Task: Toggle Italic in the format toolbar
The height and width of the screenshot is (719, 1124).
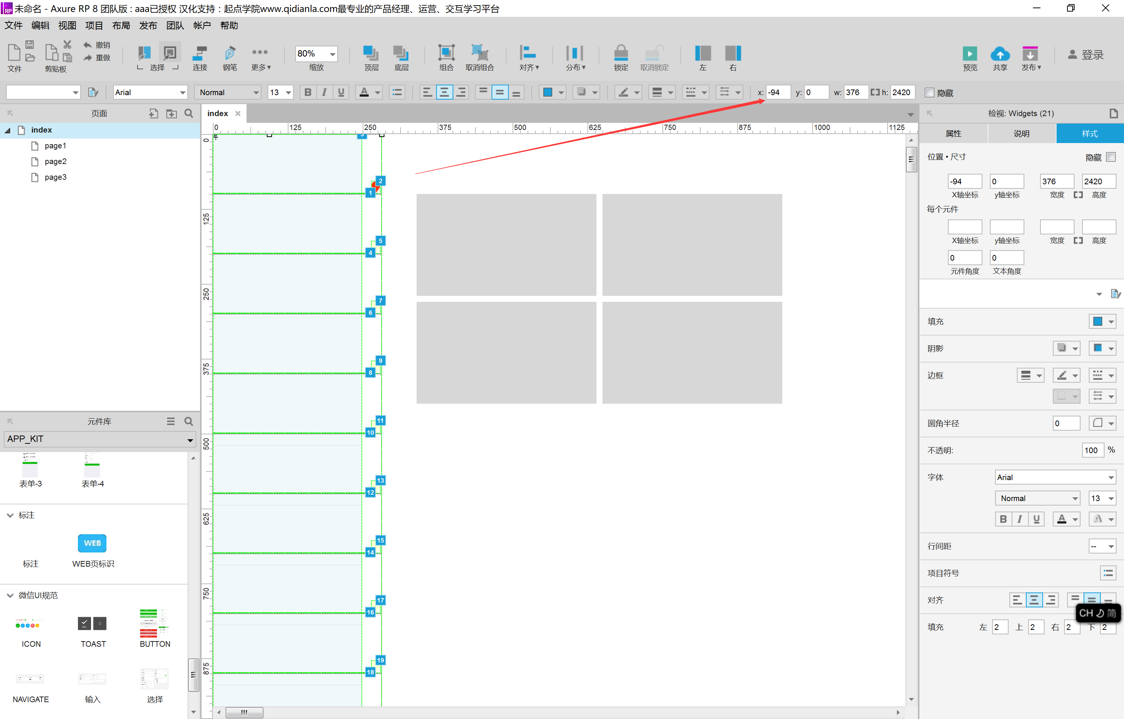Action: click(324, 92)
